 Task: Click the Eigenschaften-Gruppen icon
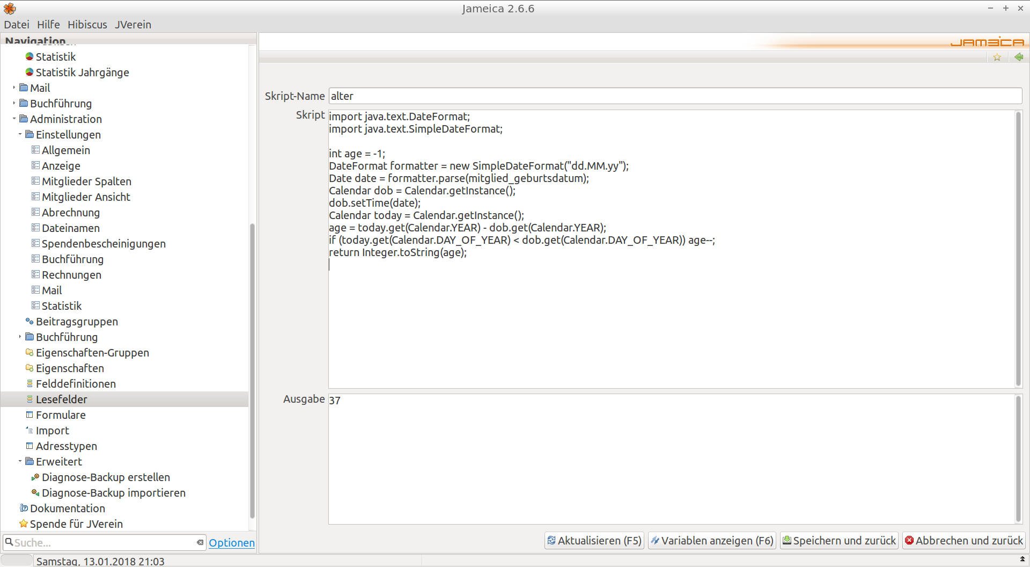(x=30, y=353)
